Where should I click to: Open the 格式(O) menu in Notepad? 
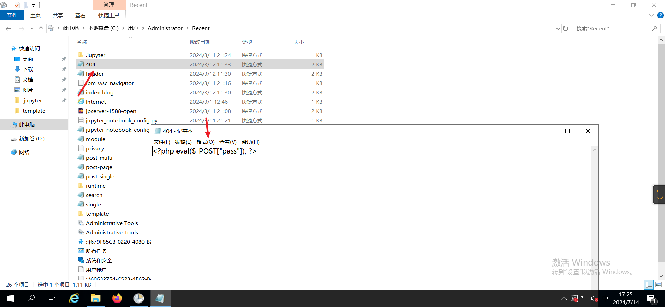[x=205, y=142]
